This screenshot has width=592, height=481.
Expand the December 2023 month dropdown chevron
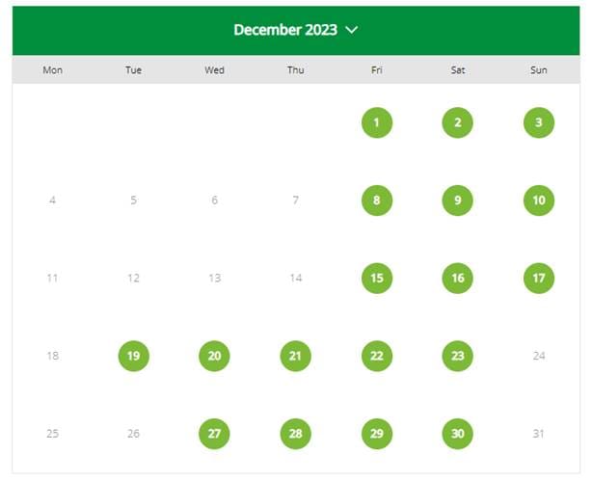352,30
